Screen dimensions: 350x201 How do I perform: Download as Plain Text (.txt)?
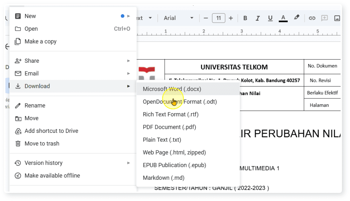[188, 140]
